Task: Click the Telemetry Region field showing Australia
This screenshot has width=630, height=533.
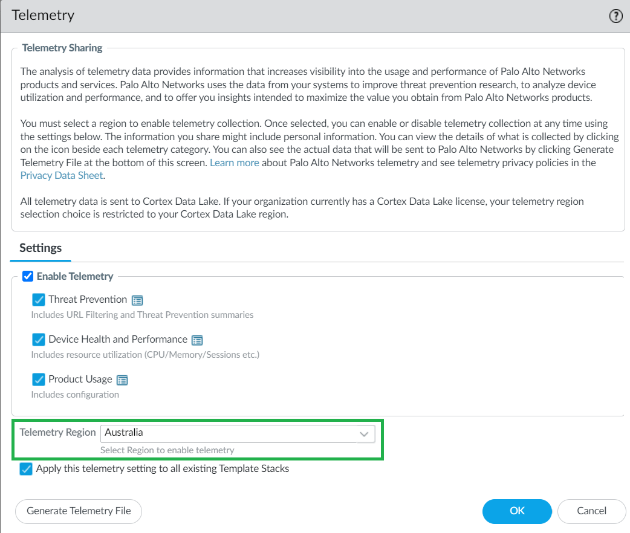Action: coord(229,433)
